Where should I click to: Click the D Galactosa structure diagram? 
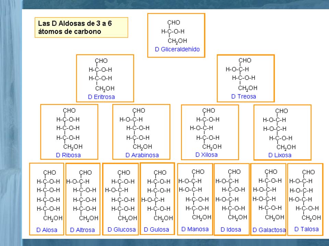(x=268, y=195)
